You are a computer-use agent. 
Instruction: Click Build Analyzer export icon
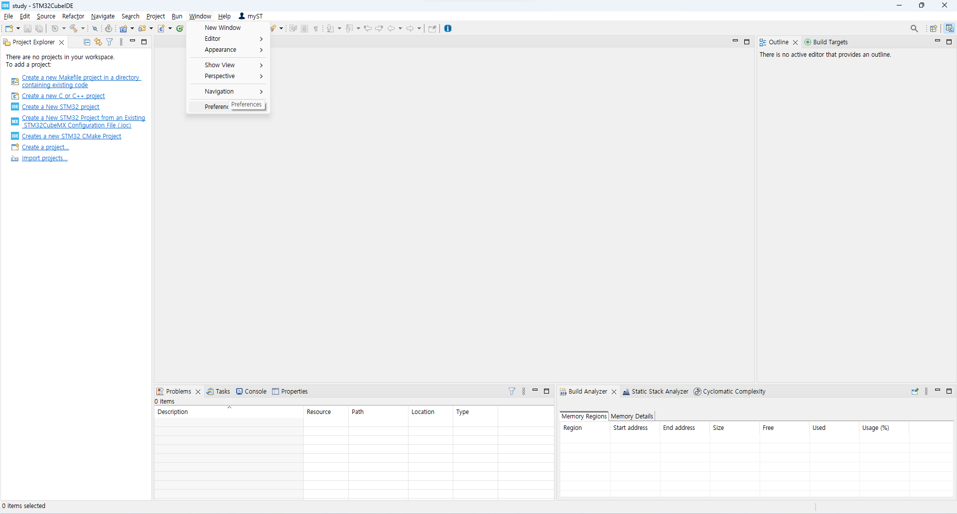(915, 392)
